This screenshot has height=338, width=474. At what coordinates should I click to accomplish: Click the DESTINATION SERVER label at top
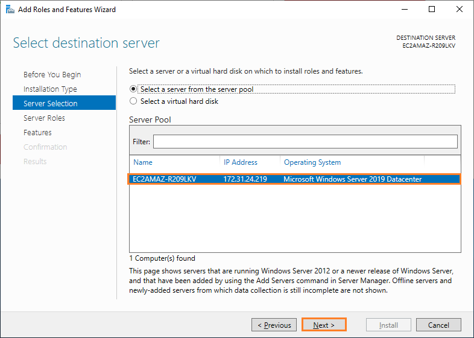[426, 38]
